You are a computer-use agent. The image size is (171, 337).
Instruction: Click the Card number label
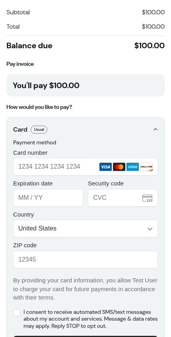[x=31, y=153]
